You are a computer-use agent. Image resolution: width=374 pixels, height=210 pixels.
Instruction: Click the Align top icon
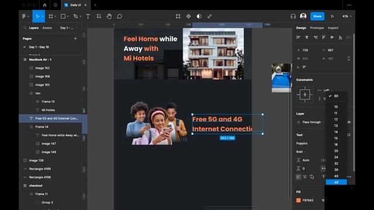click(324, 37)
